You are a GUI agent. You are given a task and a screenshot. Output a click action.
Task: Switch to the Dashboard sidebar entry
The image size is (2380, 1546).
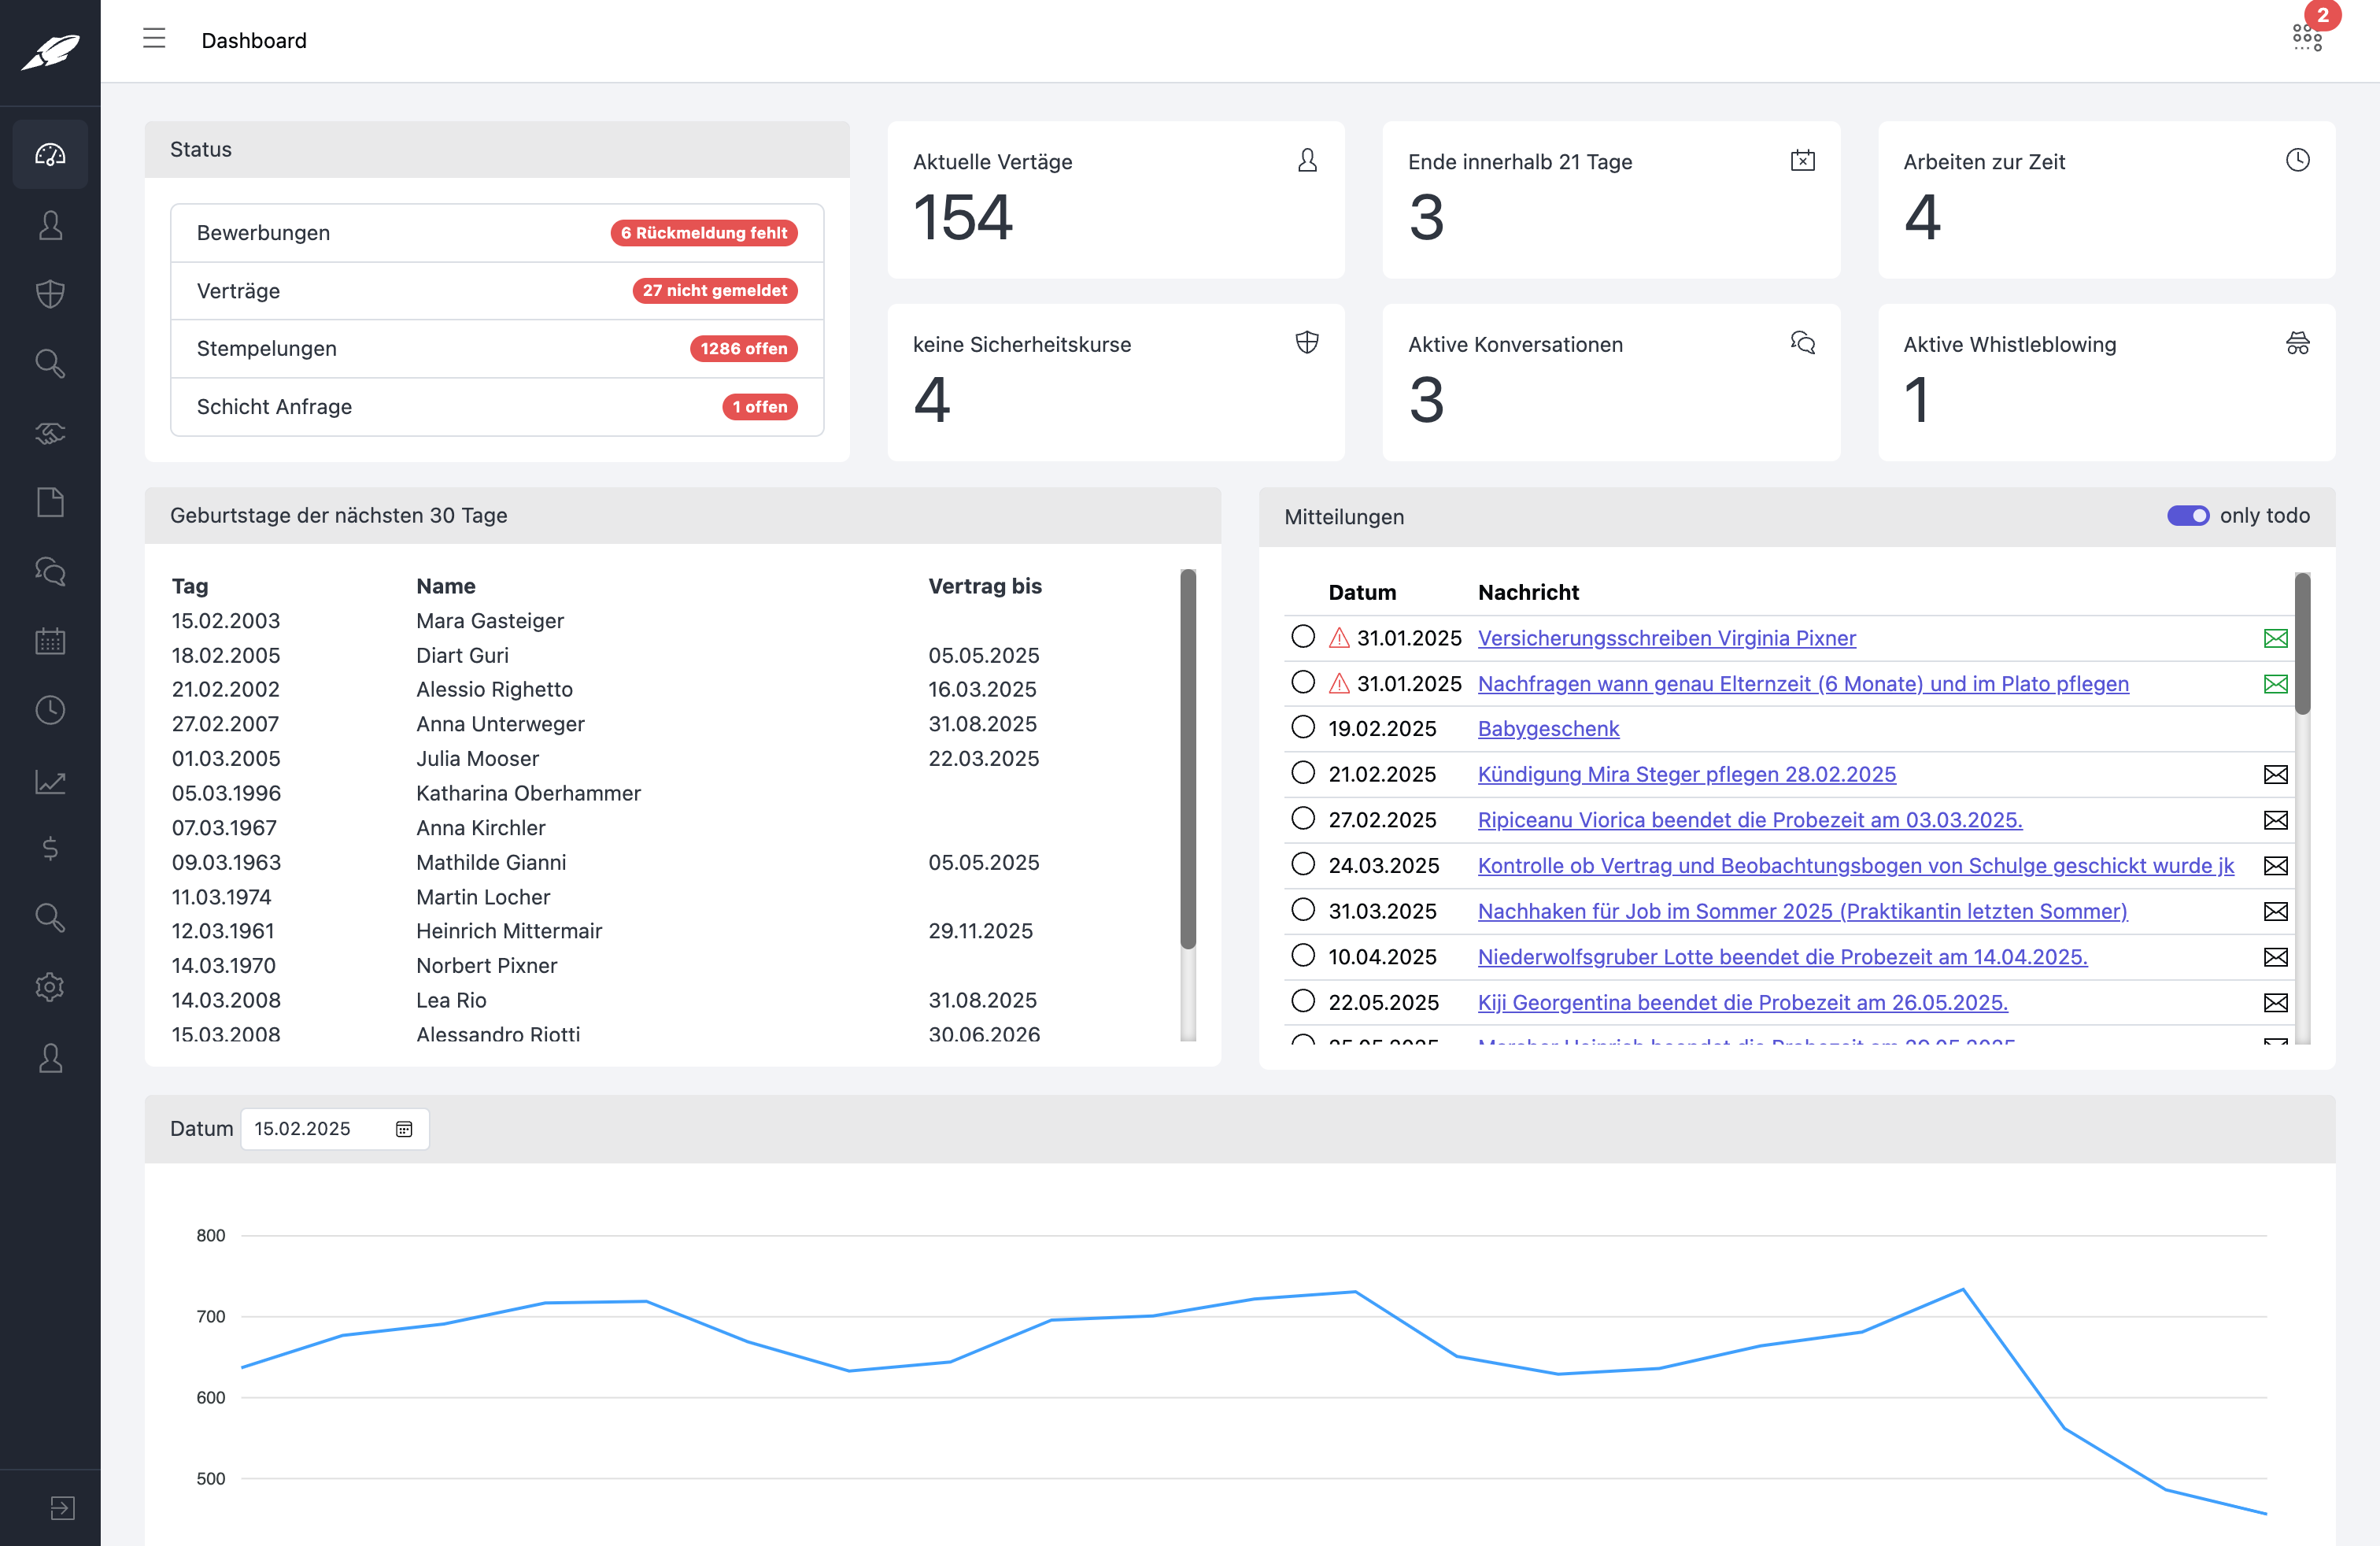pyautogui.click(x=50, y=154)
